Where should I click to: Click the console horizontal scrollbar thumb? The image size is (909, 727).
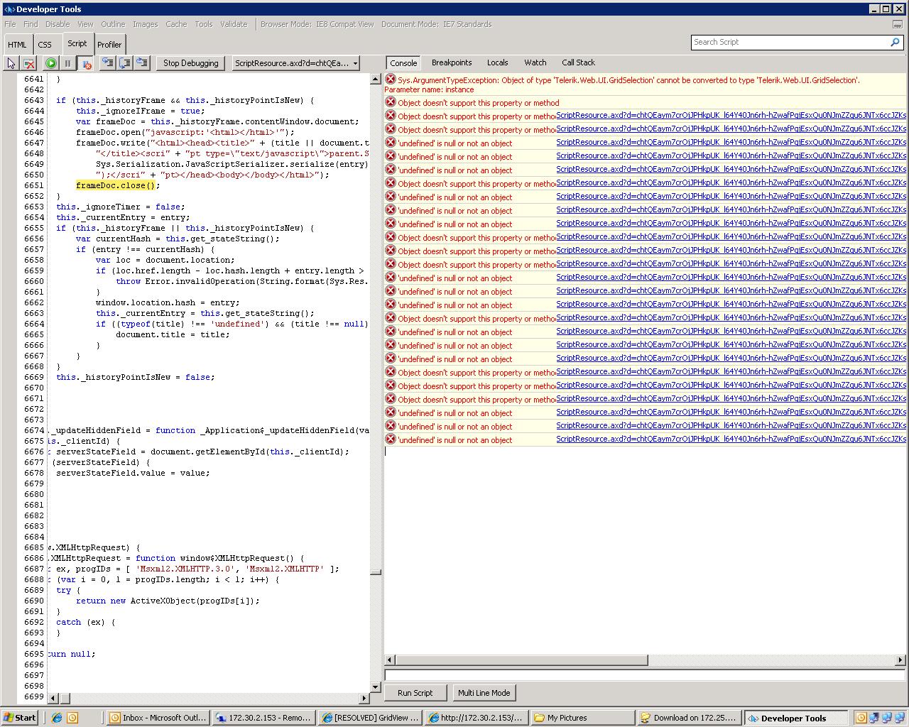coord(521,660)
